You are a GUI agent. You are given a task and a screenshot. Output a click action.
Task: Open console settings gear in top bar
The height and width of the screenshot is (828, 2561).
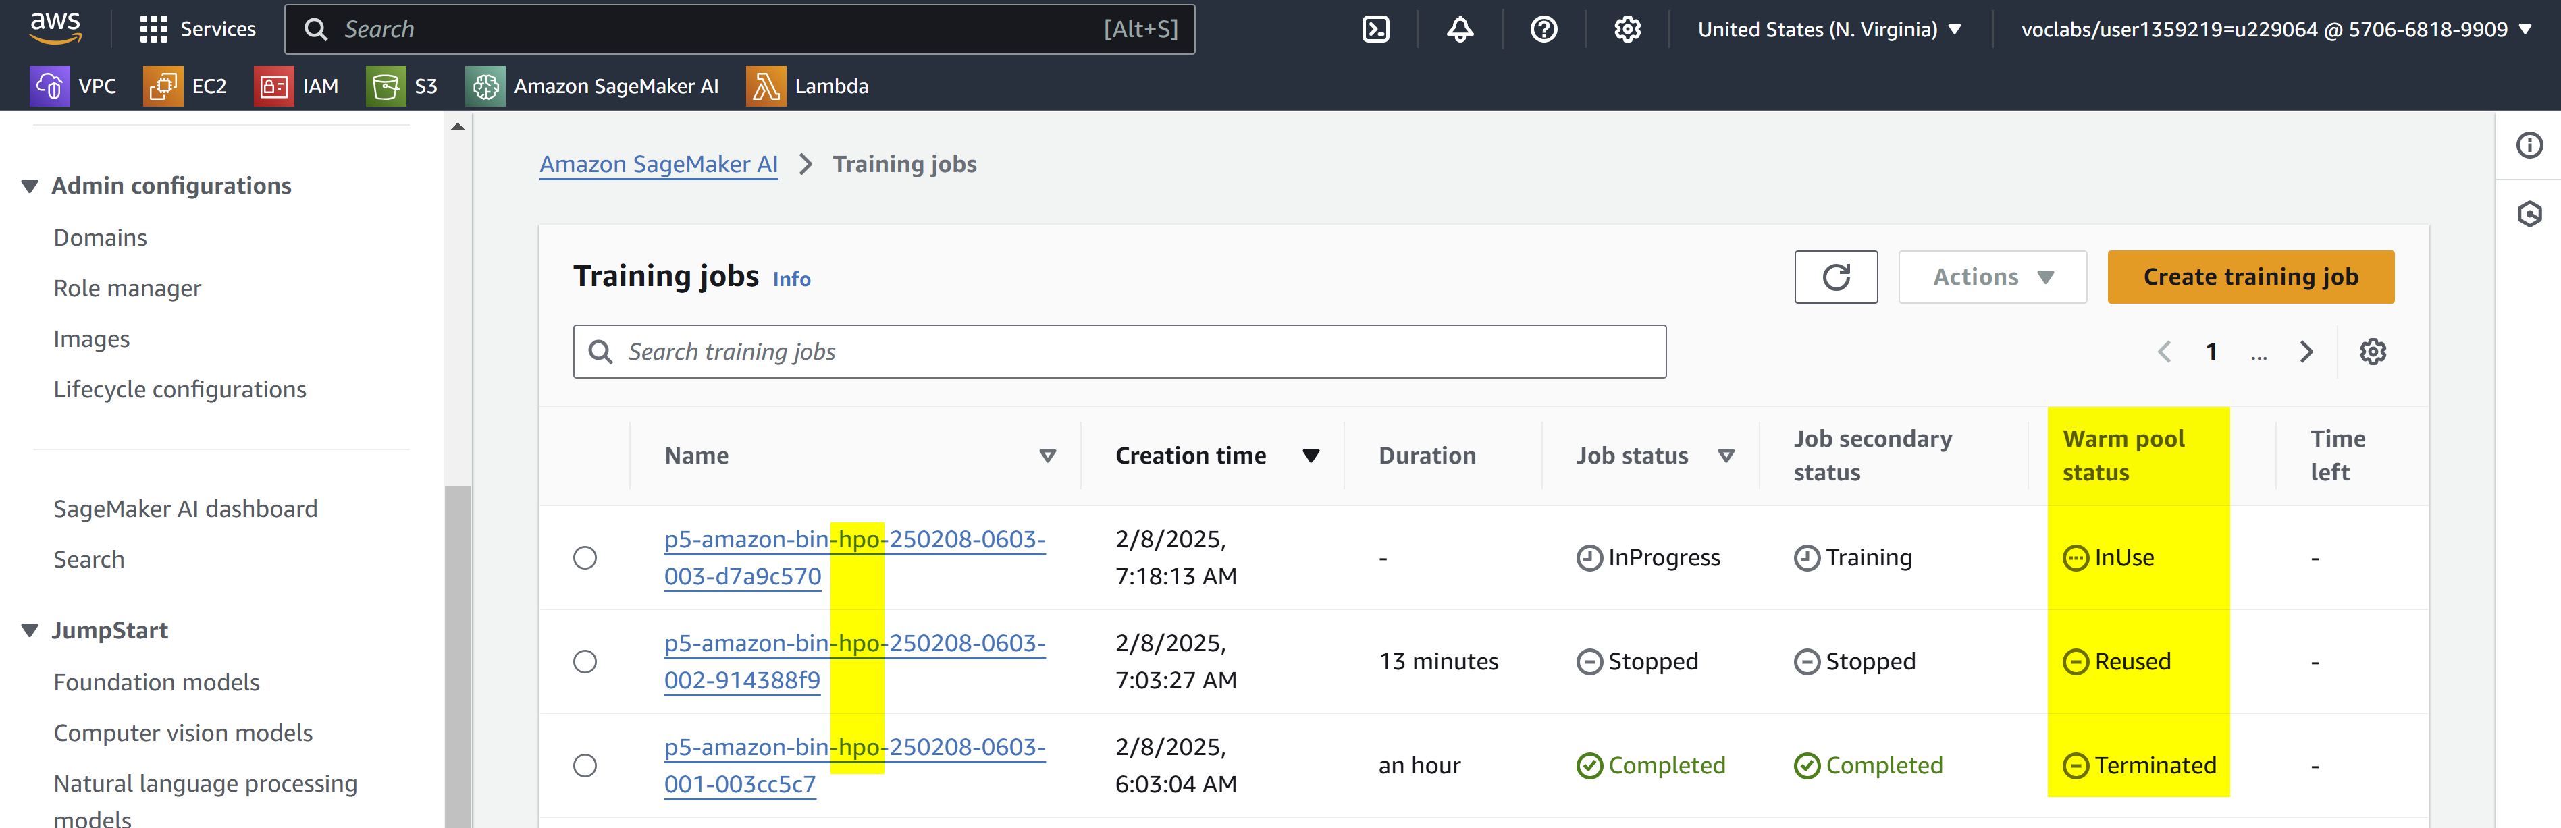point(1627,30)
